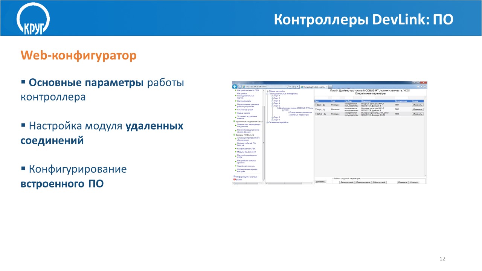The width and height of the screenshot is (482, 271).
Task: Click the red Выйти logout icon
Action: [x=234, y=180]
